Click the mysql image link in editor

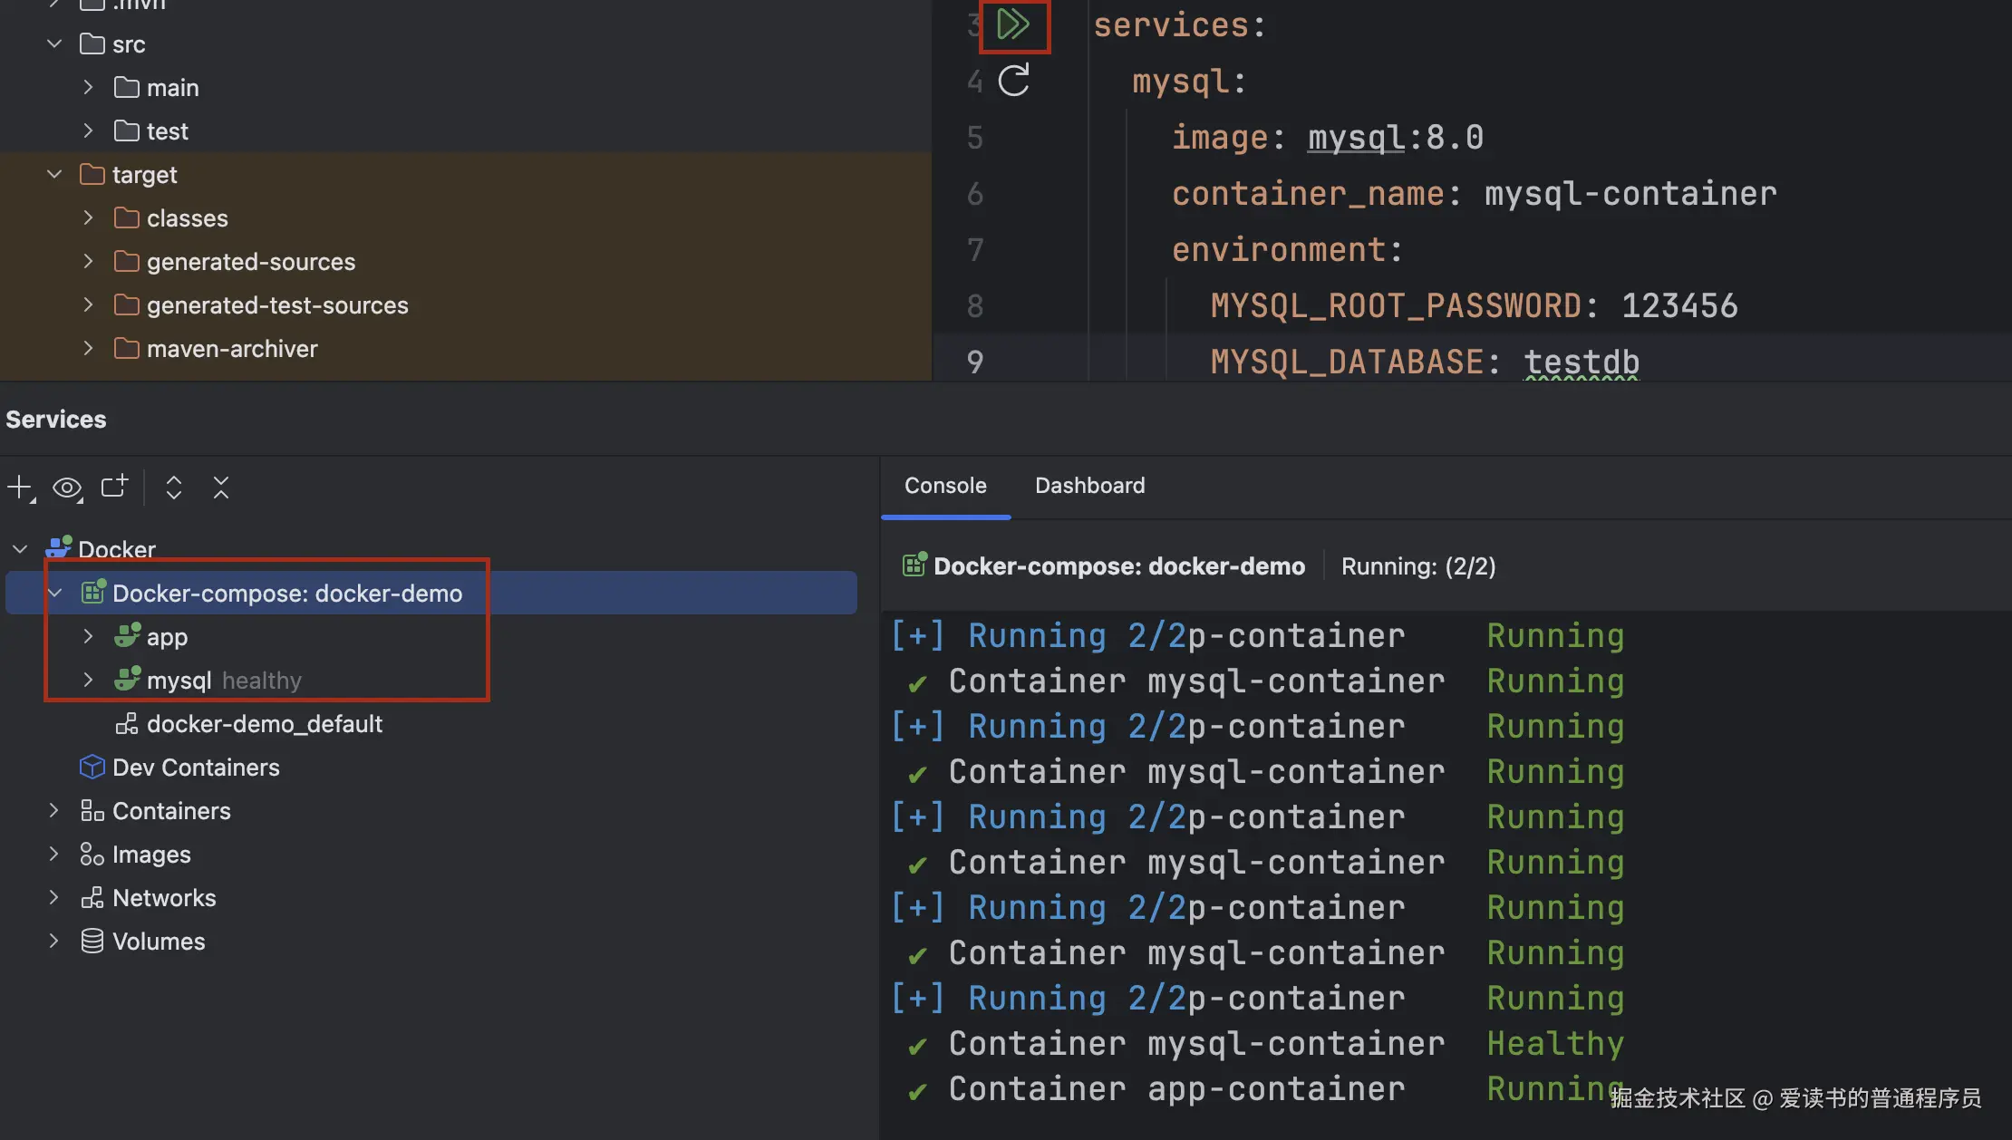pos(1356,138)
